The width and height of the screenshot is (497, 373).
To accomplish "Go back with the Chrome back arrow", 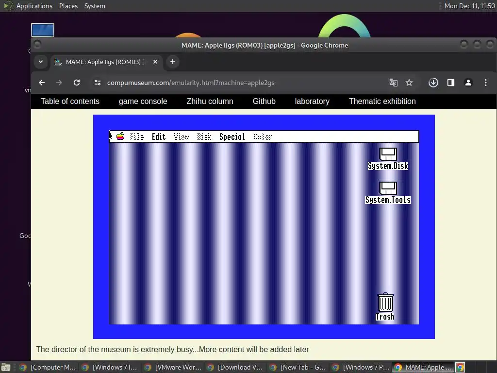I will pyautogui.click(x=42, y=83).
